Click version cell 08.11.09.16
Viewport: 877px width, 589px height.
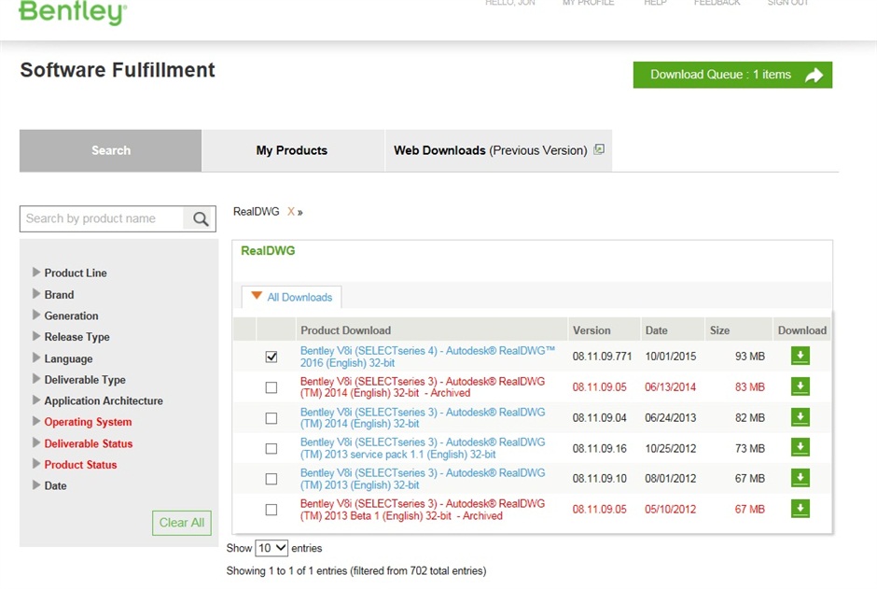point(600,449)
